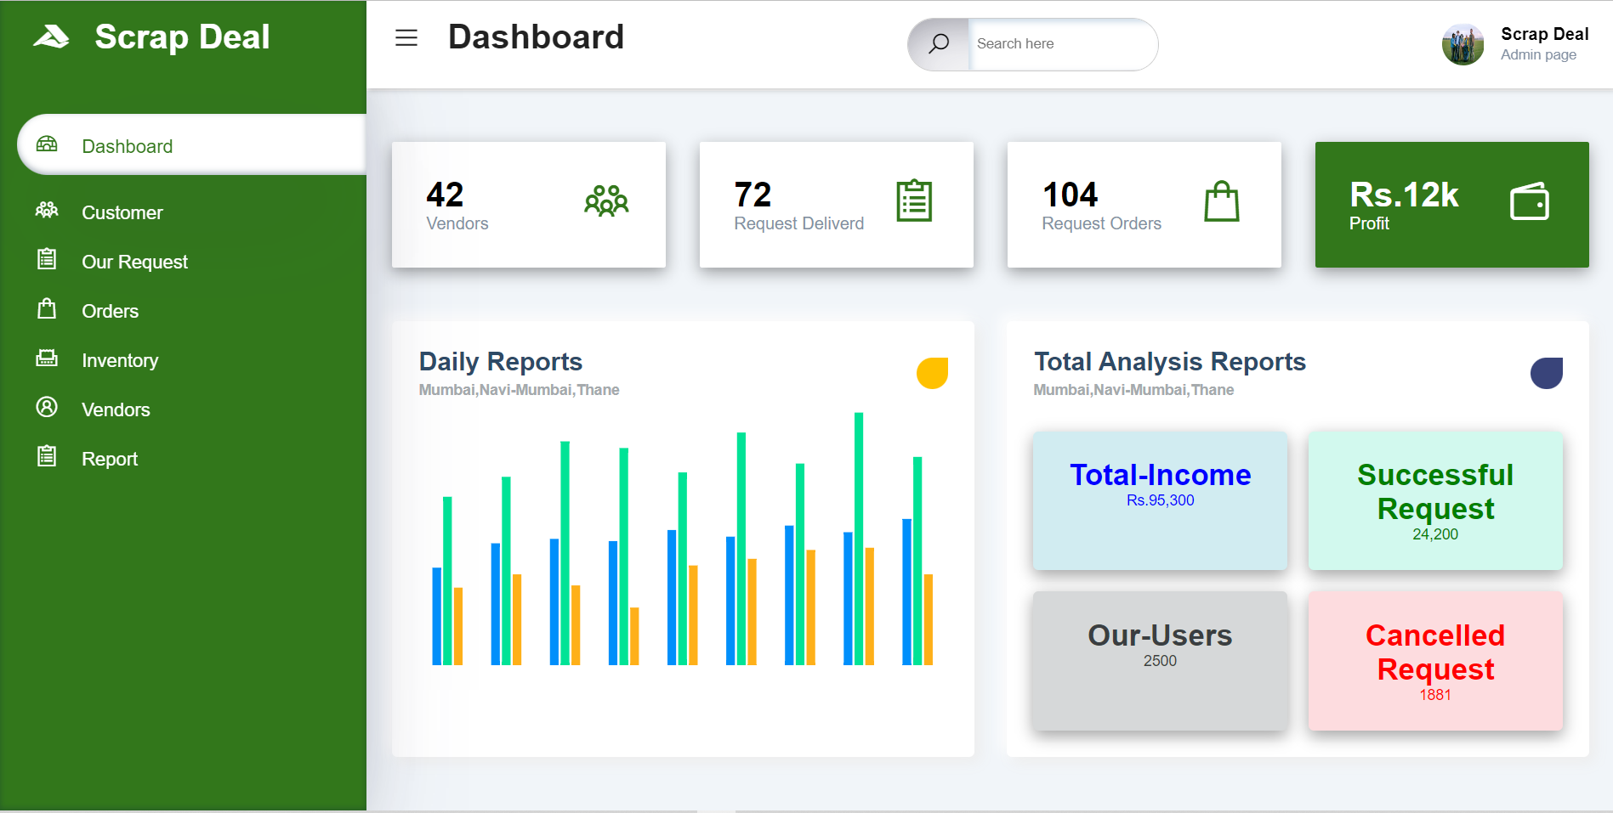Click the shopping bag icon on Request Orders card

(x=1222, y=201)
